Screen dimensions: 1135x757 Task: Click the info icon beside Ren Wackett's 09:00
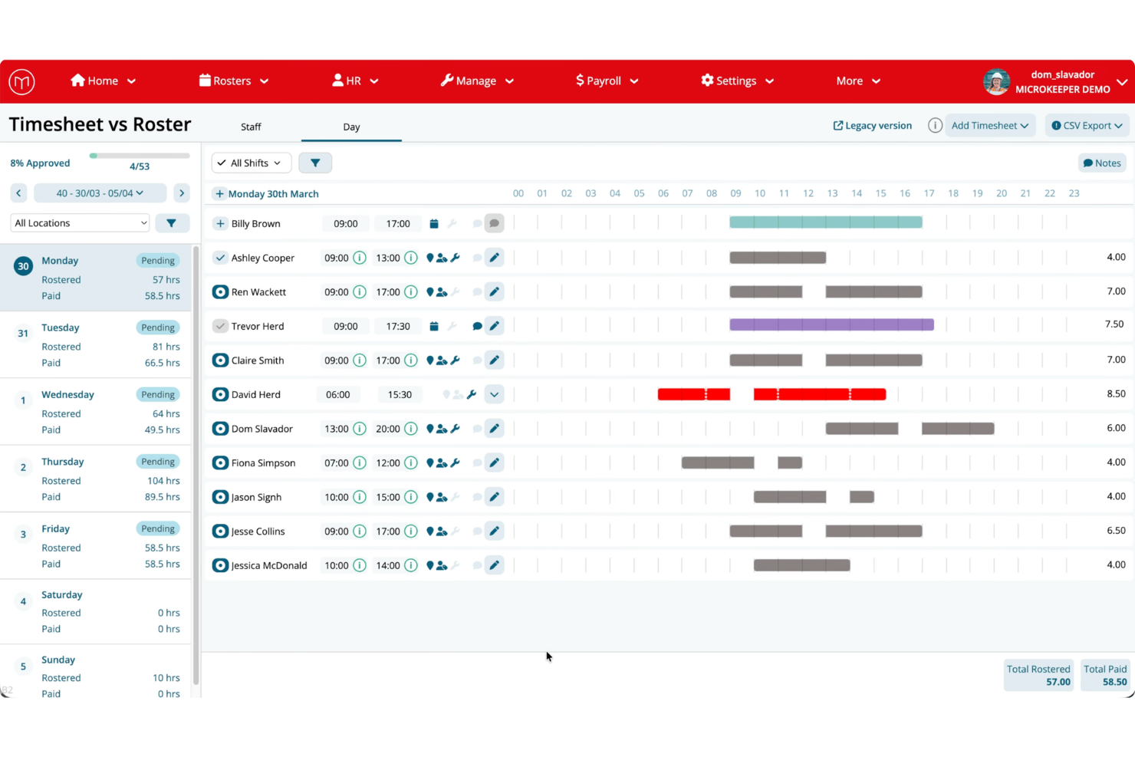(x=360, y=292)
